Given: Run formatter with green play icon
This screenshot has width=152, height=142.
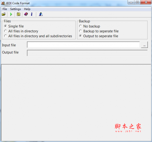Looking at the screenshot, I should pos(11,14).
